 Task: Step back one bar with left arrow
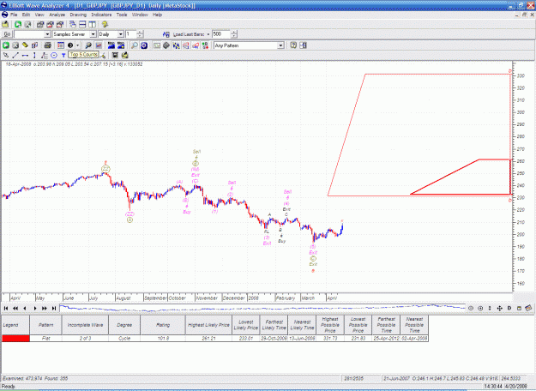pyautogui.click(x=25, y=309)
